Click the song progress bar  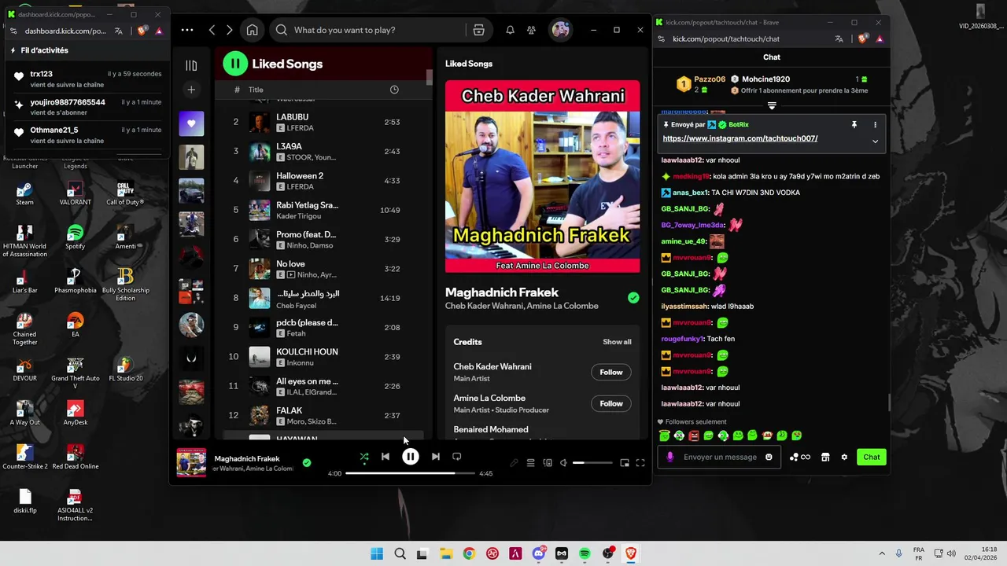(x=410, y=473)
